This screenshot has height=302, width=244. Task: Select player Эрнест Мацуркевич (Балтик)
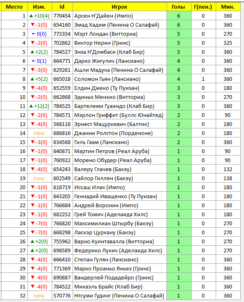pos(112,124)
